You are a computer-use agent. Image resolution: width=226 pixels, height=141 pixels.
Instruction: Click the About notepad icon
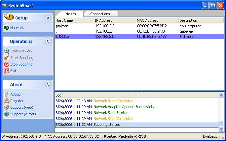pos(6,94)
